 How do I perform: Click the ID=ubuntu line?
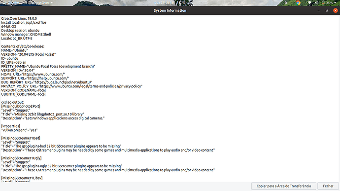pos(10,58)
